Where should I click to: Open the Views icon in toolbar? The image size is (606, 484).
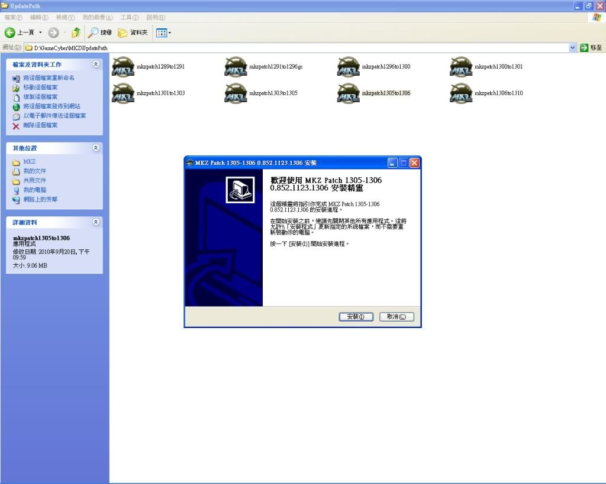161,33
